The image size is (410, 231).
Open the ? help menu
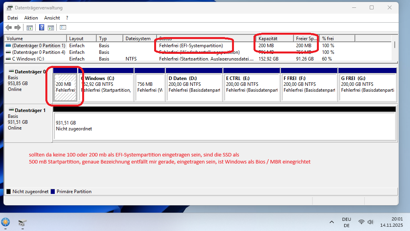67,18
